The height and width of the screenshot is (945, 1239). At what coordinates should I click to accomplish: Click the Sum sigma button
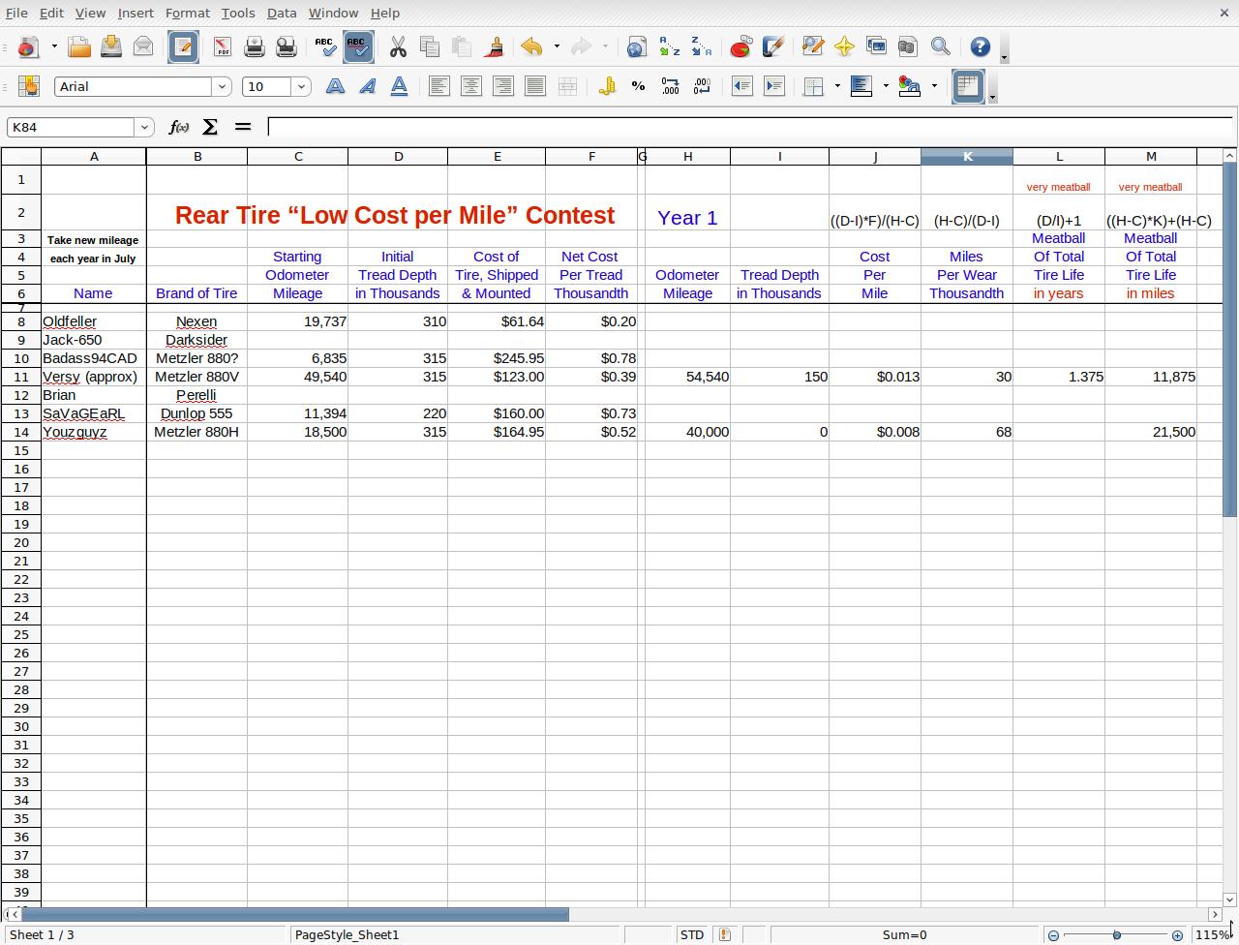tap(210, 127)
